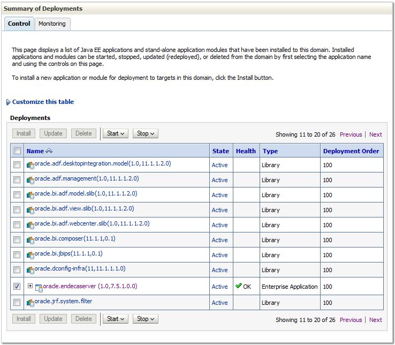Click the Name column header link

(x=35, y=151)
